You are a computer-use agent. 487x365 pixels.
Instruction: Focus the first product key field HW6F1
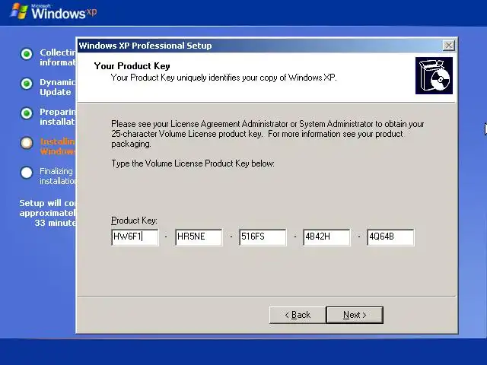[x=135, y=237]
